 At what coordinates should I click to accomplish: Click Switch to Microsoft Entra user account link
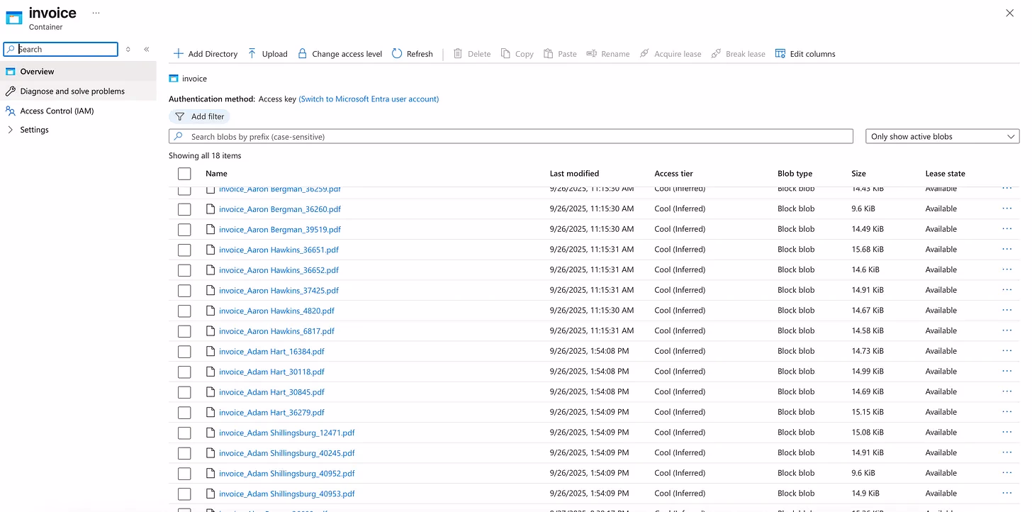[x=369, y=99]
